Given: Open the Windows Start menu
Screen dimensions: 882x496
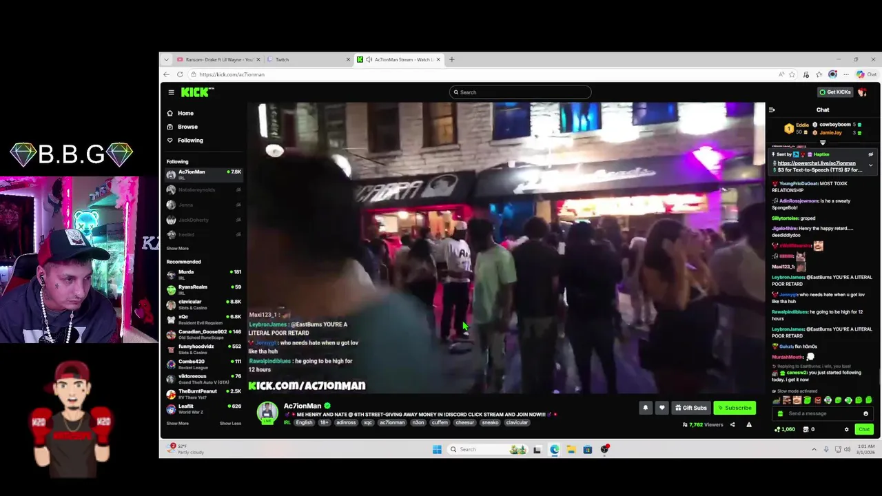Looking at the screenshot, I should tap(437, 449).
